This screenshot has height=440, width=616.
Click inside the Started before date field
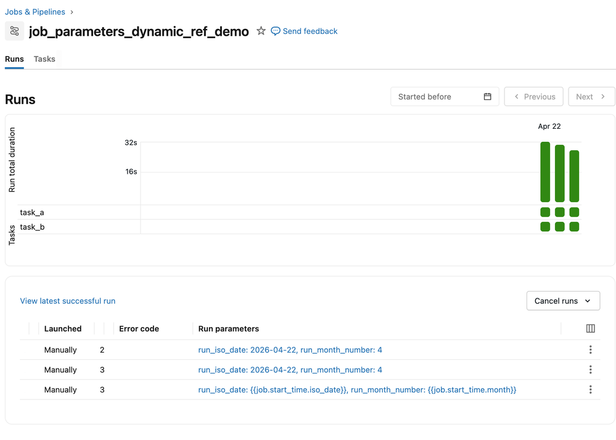pos(432,96)
